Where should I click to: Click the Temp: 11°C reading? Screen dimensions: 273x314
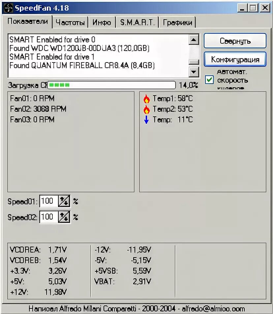[173, 120]
